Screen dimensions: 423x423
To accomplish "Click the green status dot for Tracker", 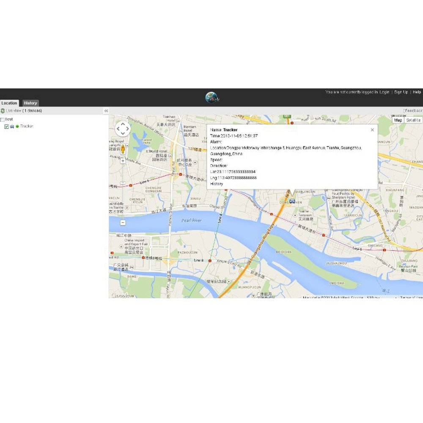I will coord(17,126).
